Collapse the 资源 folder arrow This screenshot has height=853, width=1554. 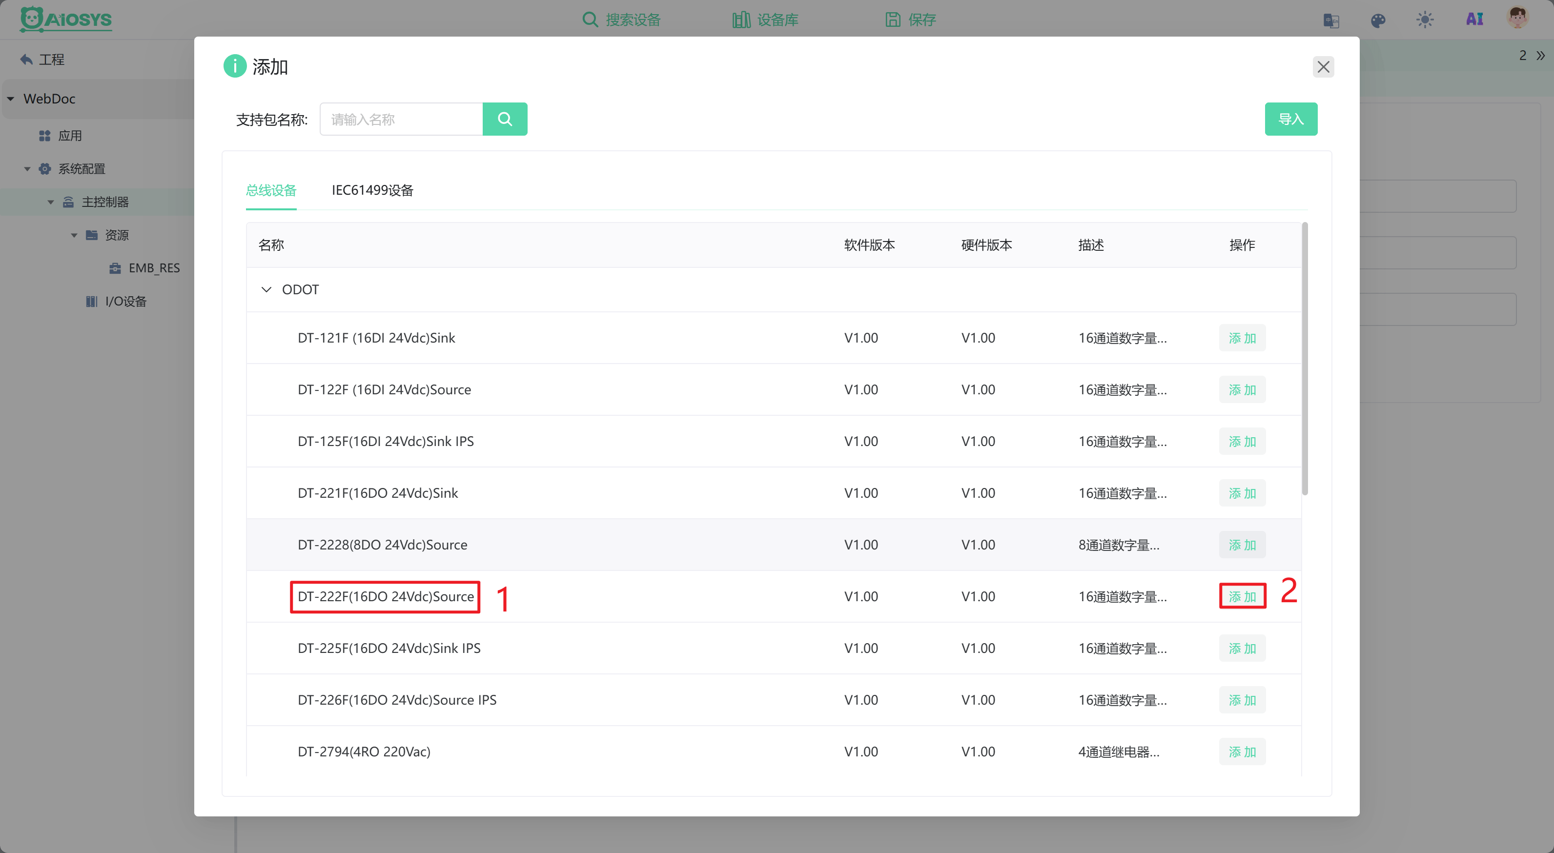pos(74,235)
